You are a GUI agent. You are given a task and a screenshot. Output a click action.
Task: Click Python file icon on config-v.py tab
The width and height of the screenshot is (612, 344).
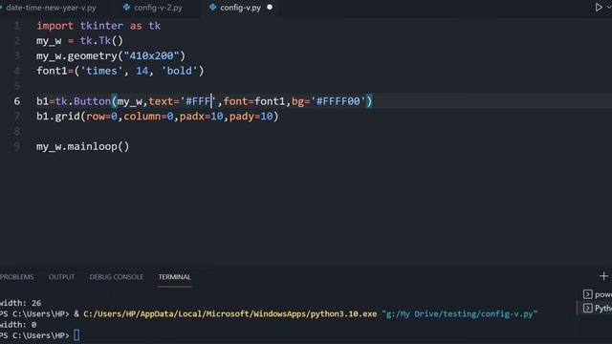(212, 8)
